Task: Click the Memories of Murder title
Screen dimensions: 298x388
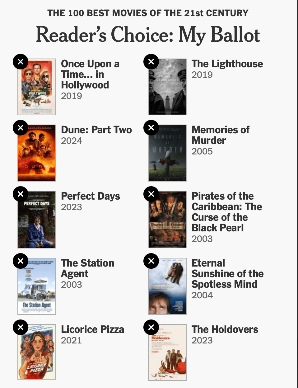Action: point(221,135)
